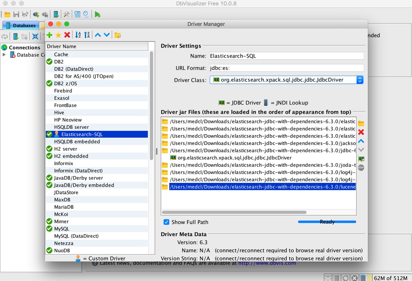This screenshot has width=412, height=281.
Task: Click the jar files horizontal scrollbar
Action: (x=234, y=212)
